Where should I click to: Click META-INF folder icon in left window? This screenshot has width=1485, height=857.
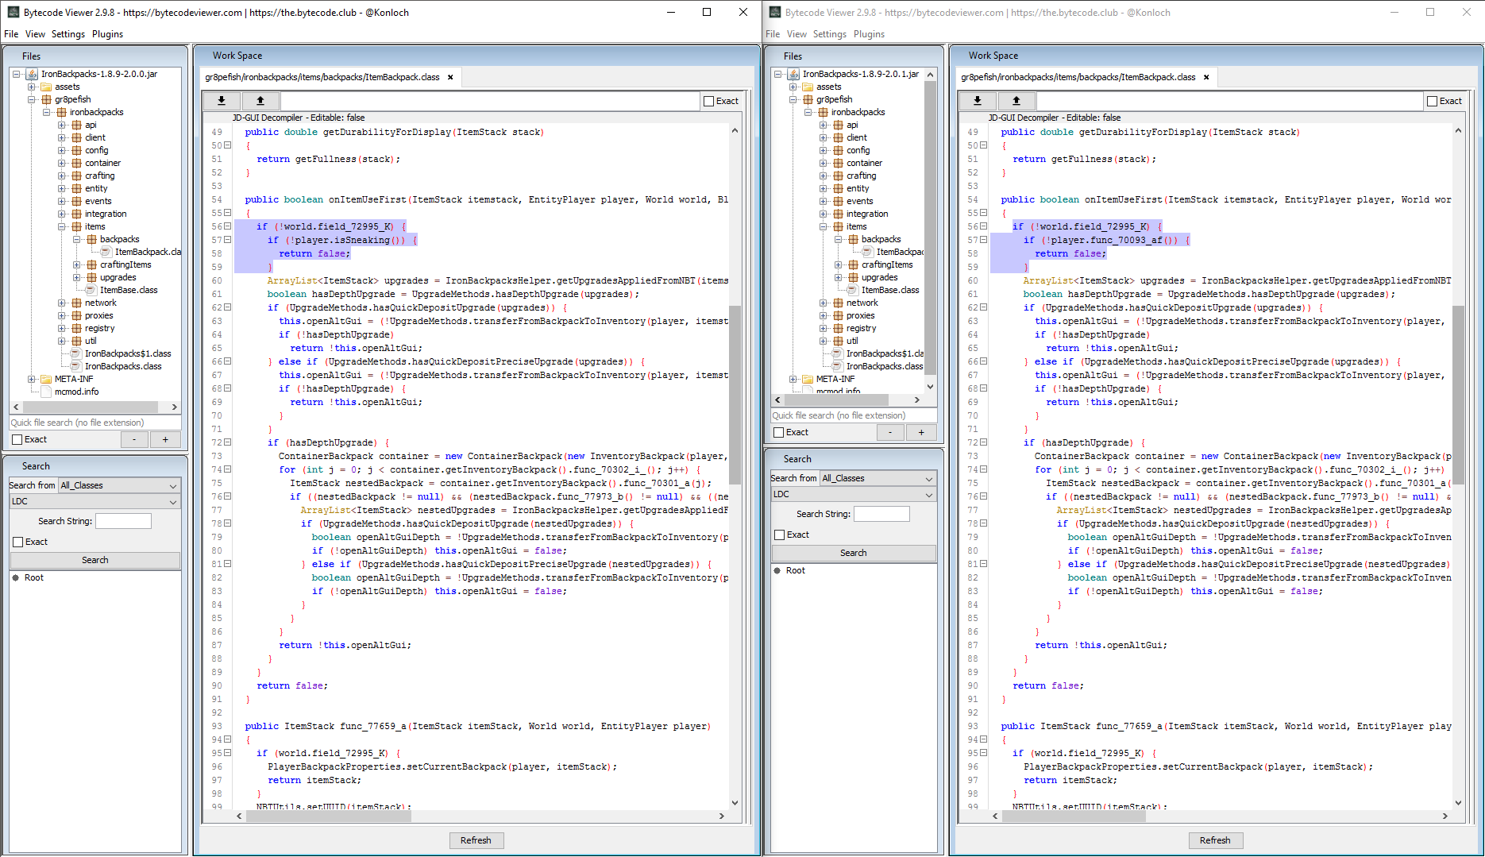(46, 379)
